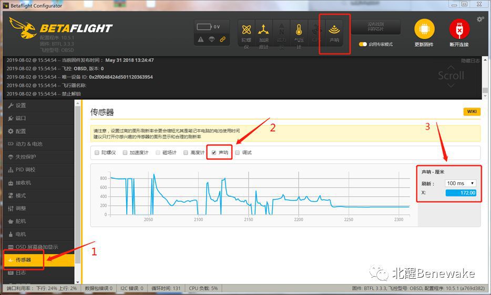Viewport: 491px width, 295px height.
Task: Click the I2C 错误 0 status entry
Action: [132, 288]
